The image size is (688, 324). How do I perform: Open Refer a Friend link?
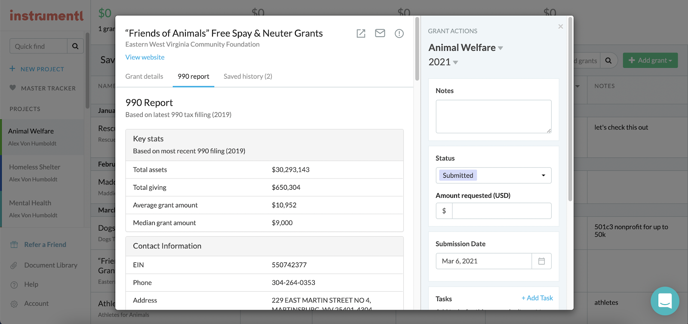pos(45,244)
